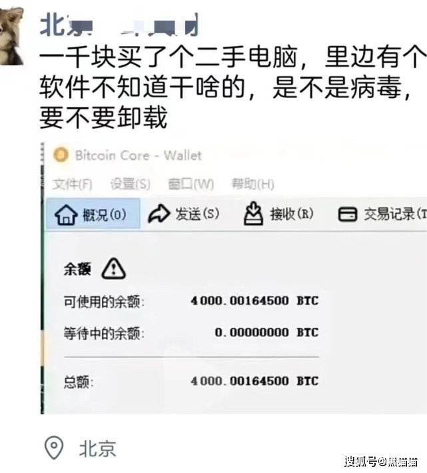427x473 pixels.
Task: Click the 交易记录 card icon
Action: (x=347, y=214)
